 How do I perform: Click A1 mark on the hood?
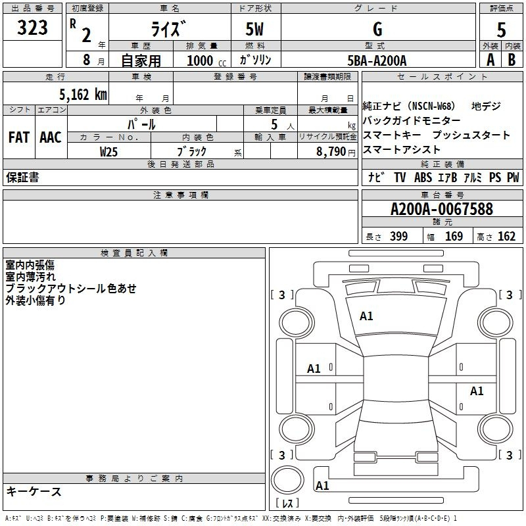point(366,316)
